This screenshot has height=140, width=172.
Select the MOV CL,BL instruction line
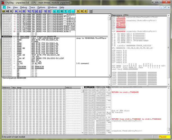pos(55,62)
